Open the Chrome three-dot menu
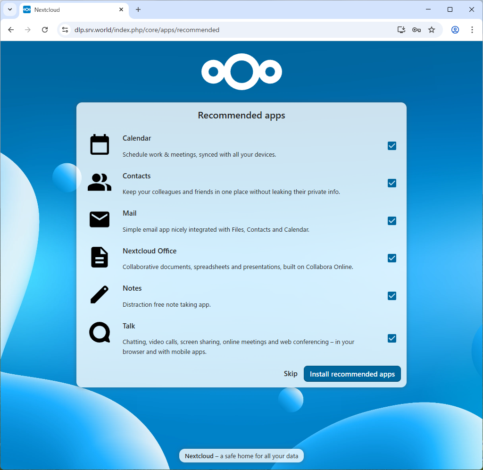Screen dimensions: 483x470 [x=472, y=30]
